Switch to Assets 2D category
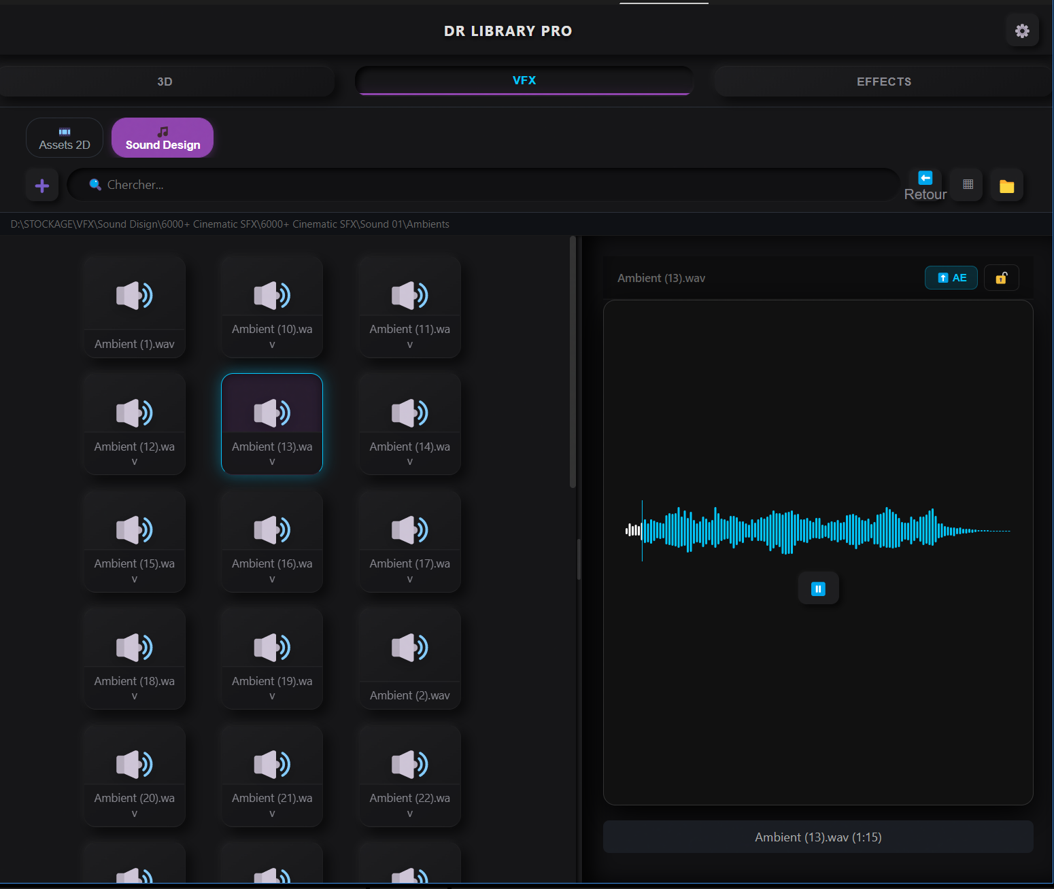Screen dimensions: 1054x889 click(65, 138)
